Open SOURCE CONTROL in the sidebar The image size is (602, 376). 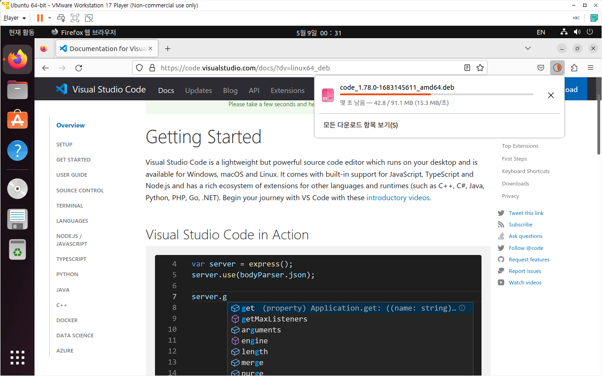(80, 191)
